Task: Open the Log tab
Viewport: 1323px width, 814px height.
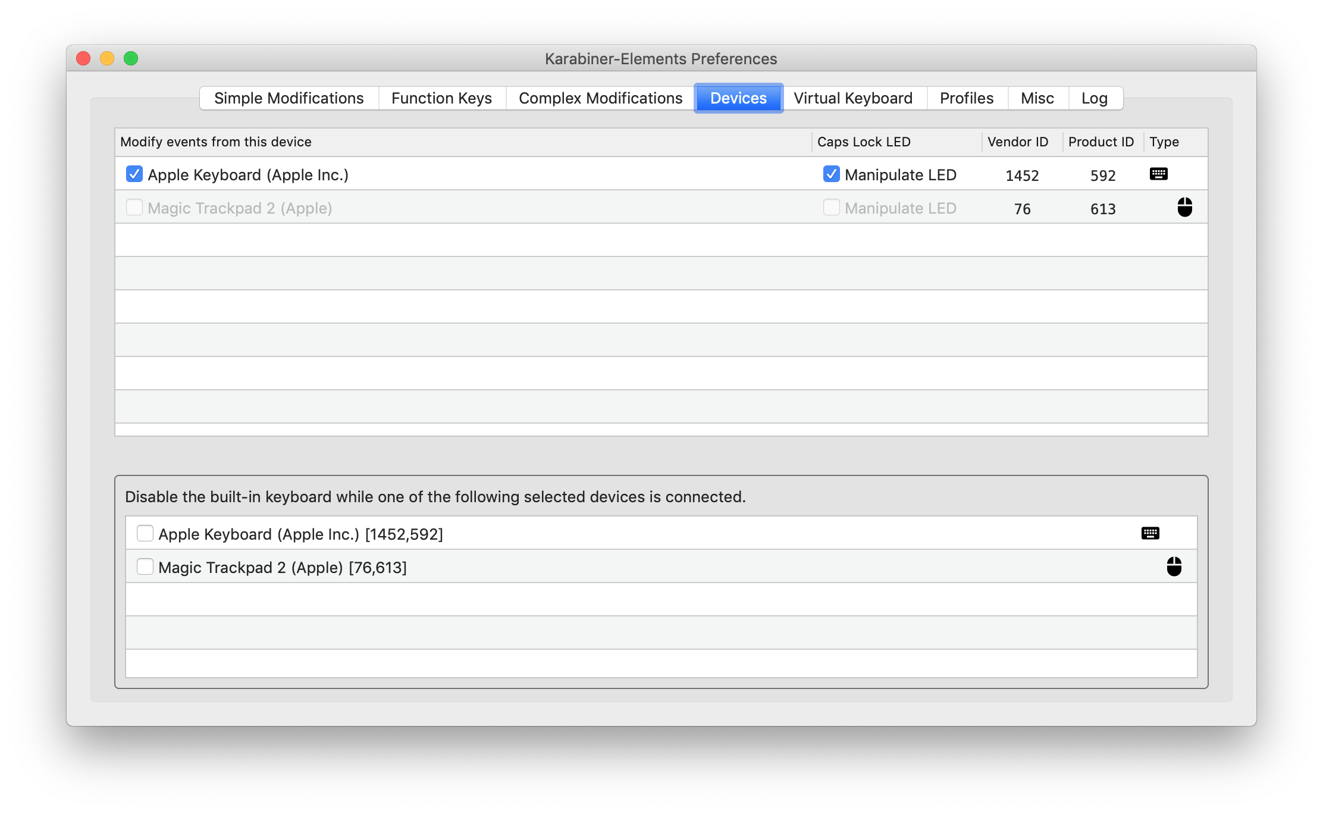Action: pyautogui.click(x=1094, y=98)
